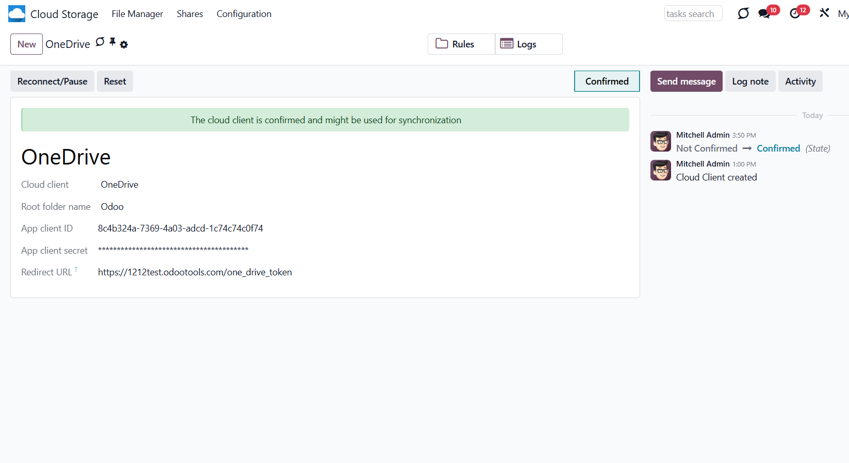Click the Send message button
849x463 pixels.
(685, 81)
